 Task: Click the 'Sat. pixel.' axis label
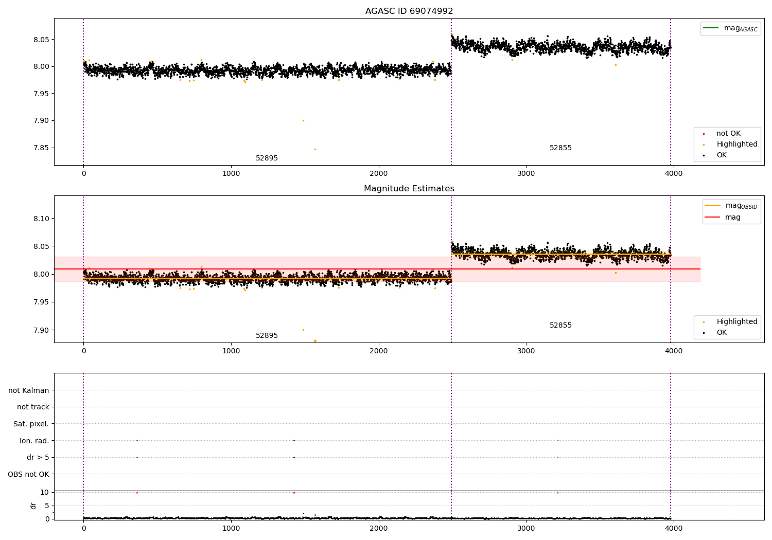click(x=31, y=424)
